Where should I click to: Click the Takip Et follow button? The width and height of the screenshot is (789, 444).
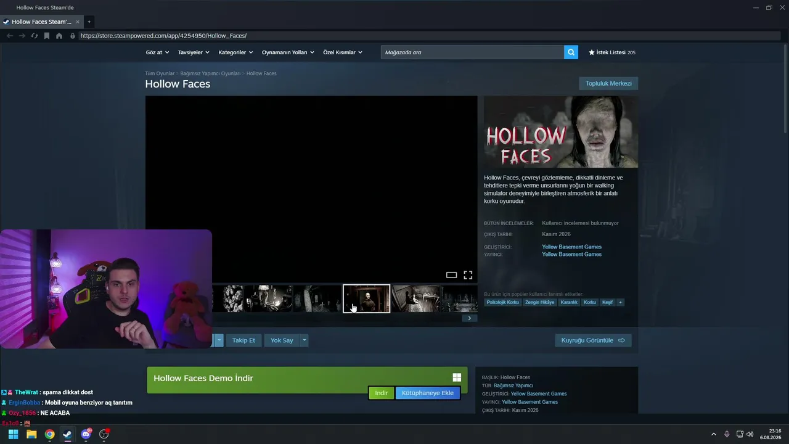(x=243, y=340)
